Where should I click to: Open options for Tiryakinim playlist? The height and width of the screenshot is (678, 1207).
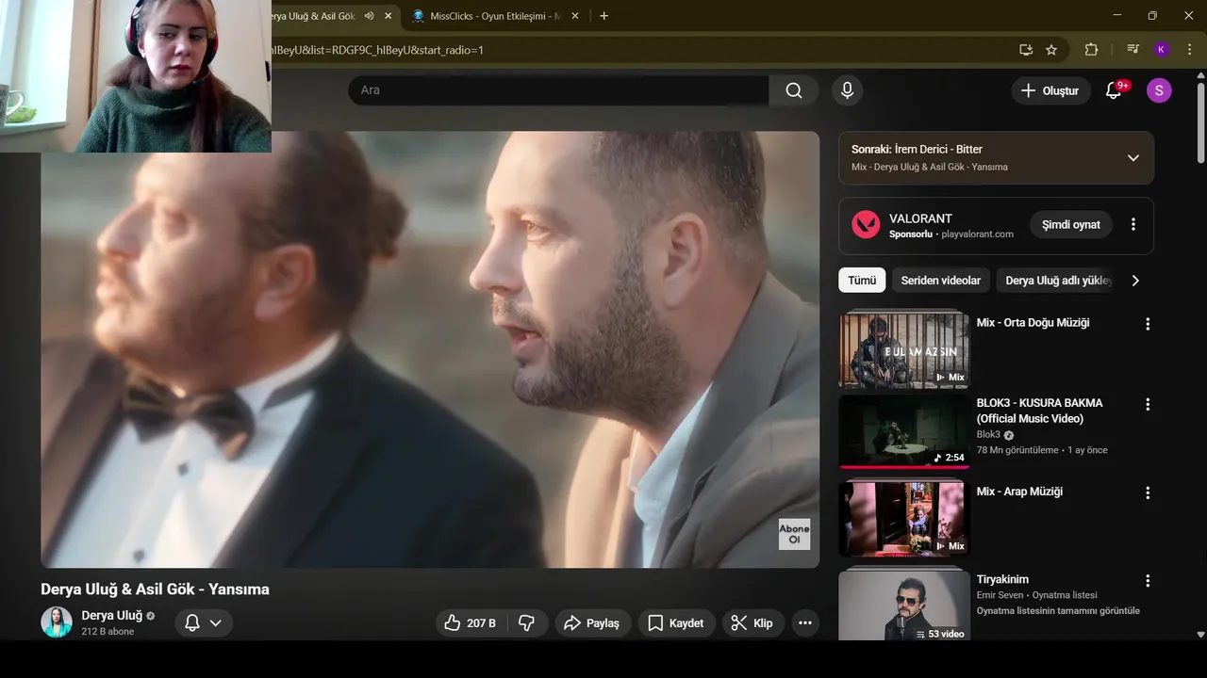tap(1148, 581)
